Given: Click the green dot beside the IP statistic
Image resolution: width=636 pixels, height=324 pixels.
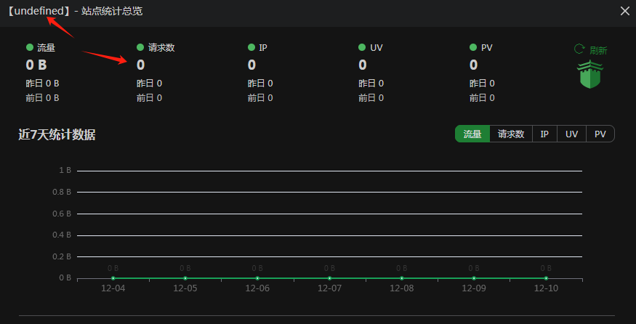Looking at the screenshot, I should [x=251, y=48].
